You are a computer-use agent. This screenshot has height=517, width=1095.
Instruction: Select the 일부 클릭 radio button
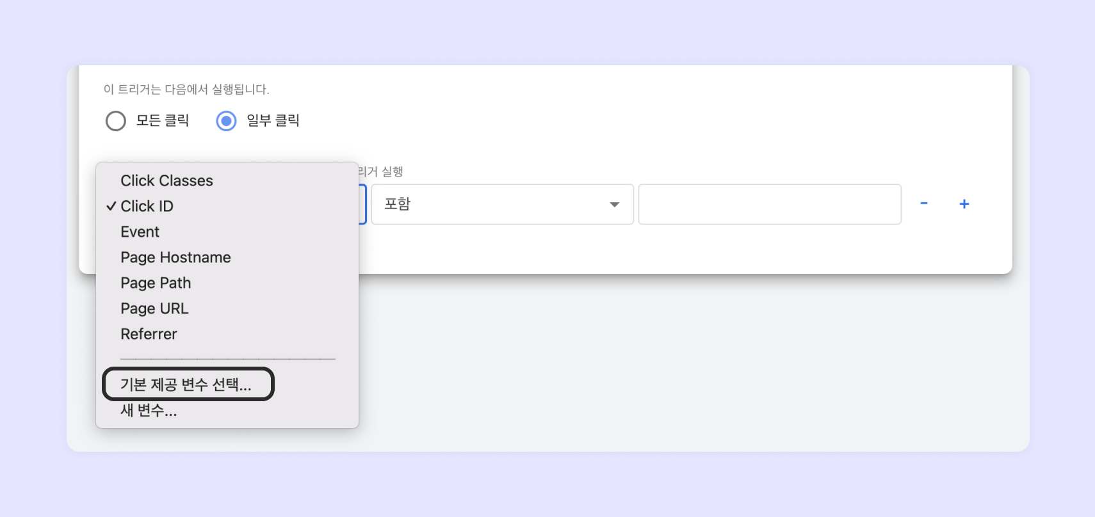tap(226, 121)
